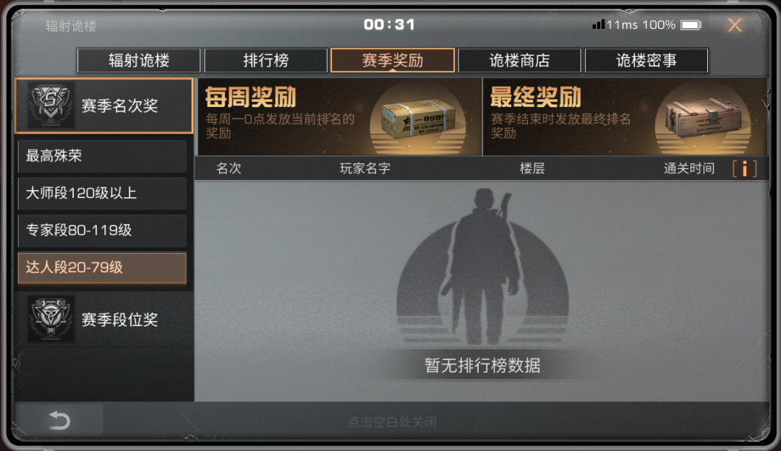
Task: Click the 最终奖励 wooden crate image
Action: pos(704,118)
